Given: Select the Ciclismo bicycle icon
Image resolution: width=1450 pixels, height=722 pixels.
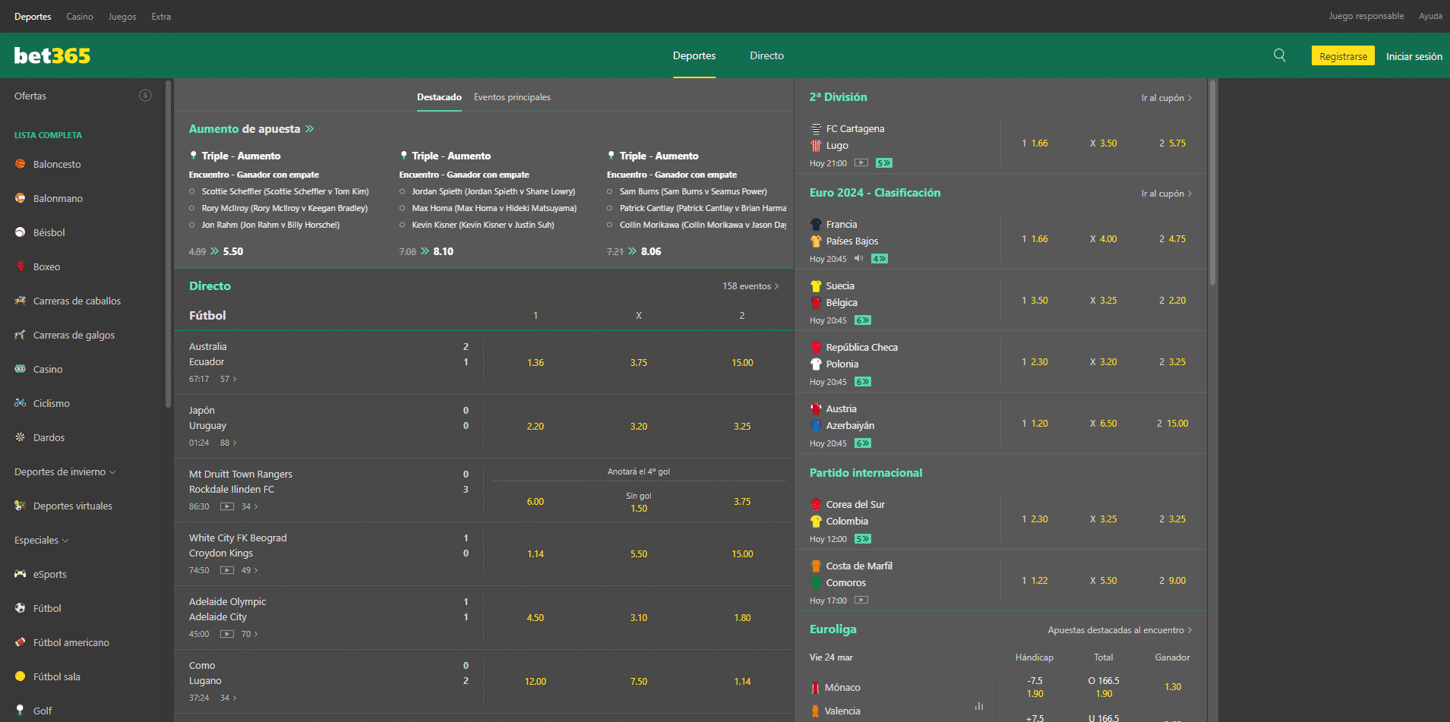Looking at the screenshot, I should pyautogui.click(x=21, y=403).
